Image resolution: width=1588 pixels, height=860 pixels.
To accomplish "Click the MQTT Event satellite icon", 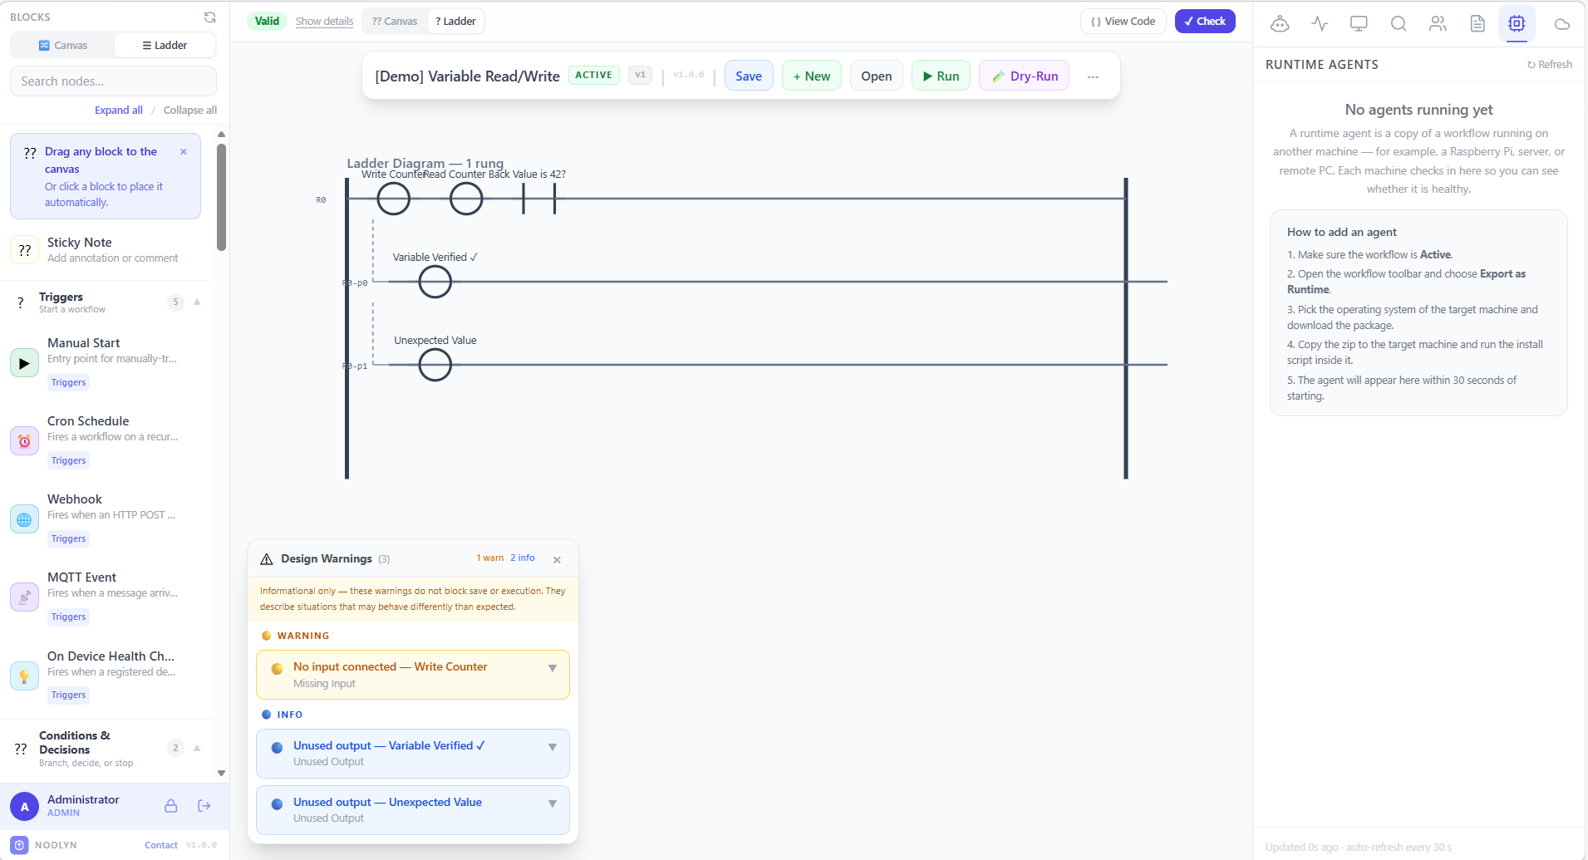I will coord(24,597).
